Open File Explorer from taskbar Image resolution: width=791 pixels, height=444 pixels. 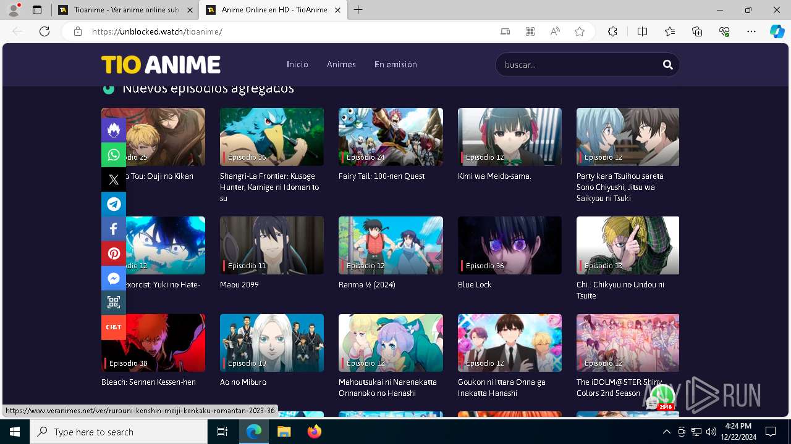click(284, 432)
